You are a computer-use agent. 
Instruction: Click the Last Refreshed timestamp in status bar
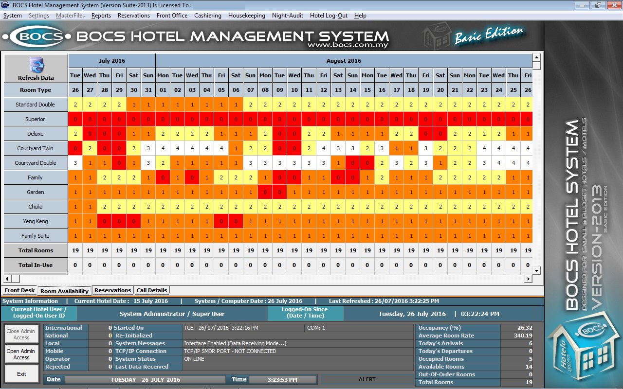coord(384,301)
